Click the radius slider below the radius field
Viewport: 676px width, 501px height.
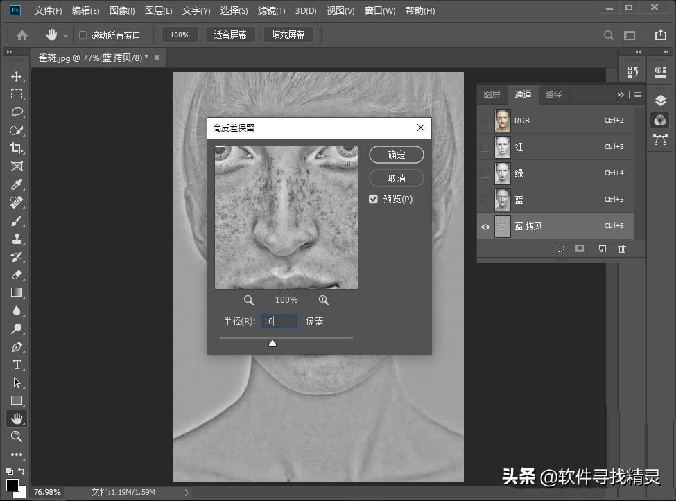(x=272, y=342)
